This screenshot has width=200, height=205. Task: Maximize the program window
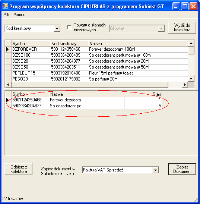(185, 6)
